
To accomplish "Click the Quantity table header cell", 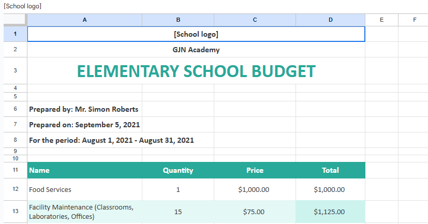I will coord(178,170).
